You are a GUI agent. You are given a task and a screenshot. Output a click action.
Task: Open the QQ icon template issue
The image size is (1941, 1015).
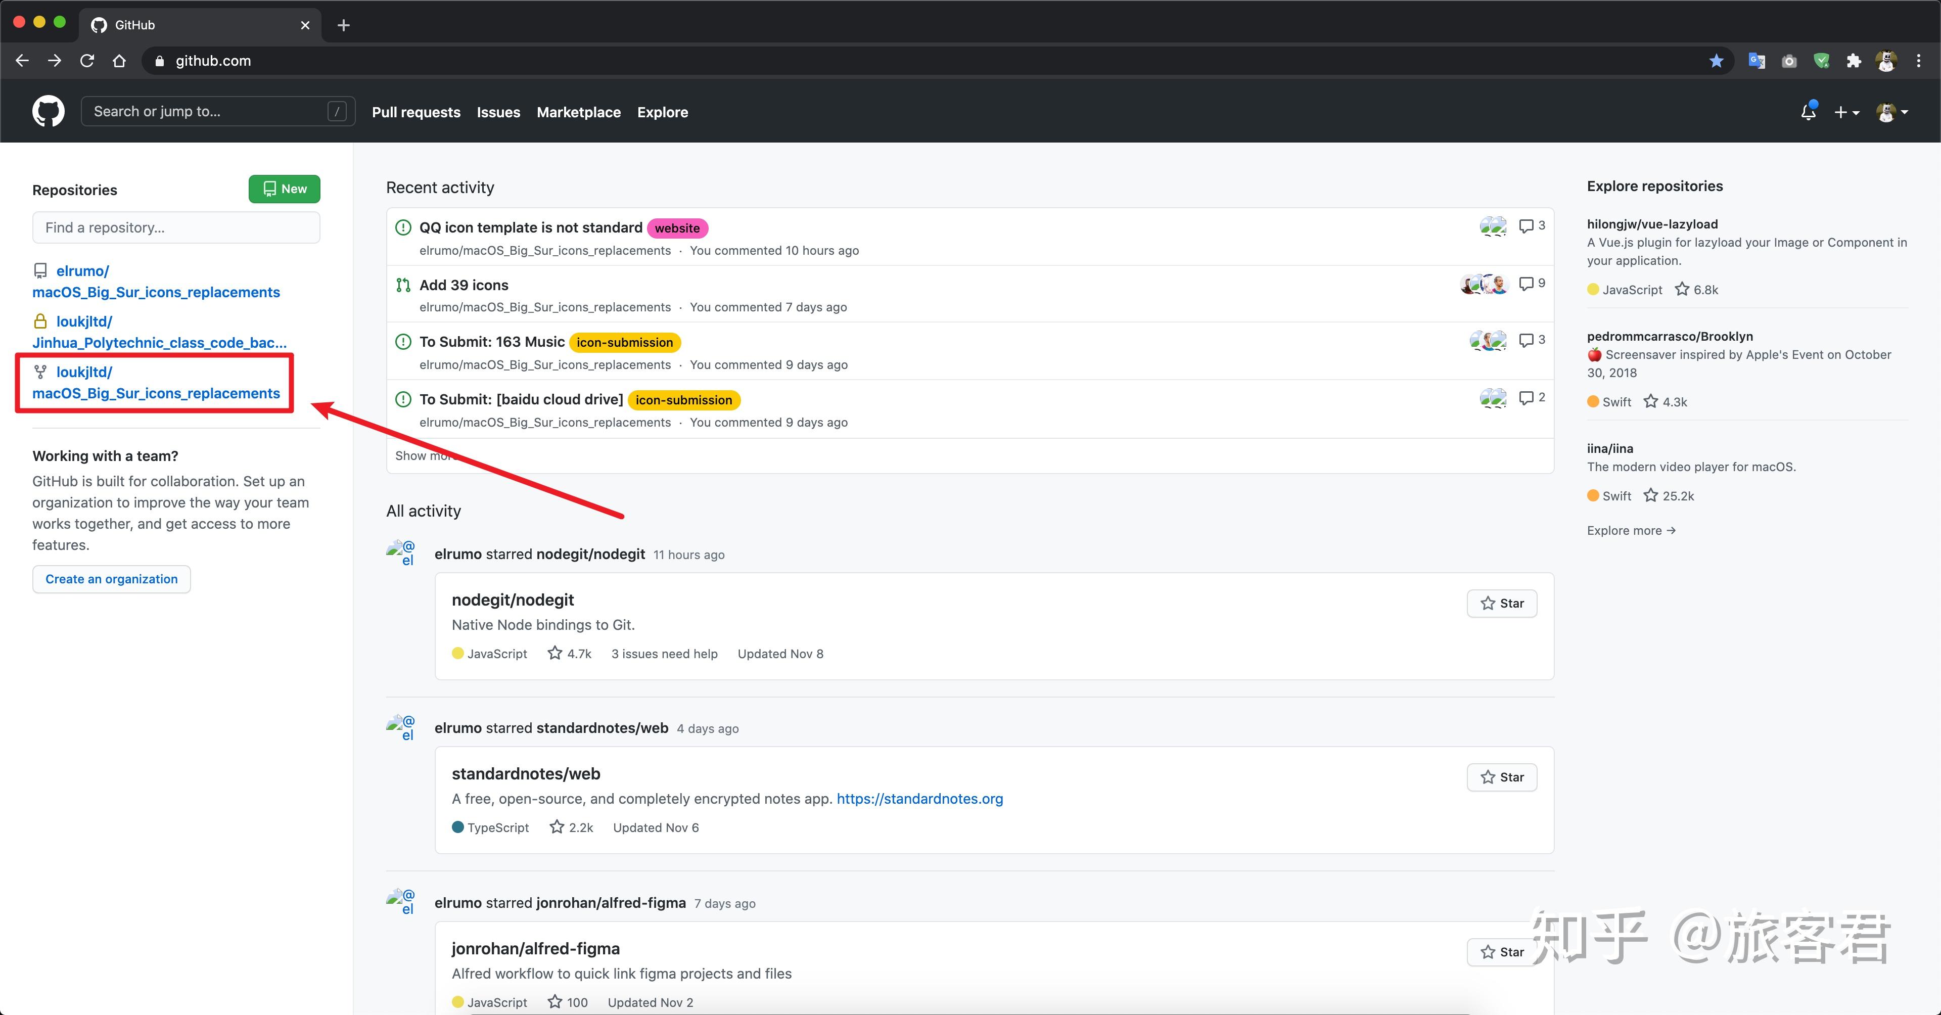click(530, 227)
